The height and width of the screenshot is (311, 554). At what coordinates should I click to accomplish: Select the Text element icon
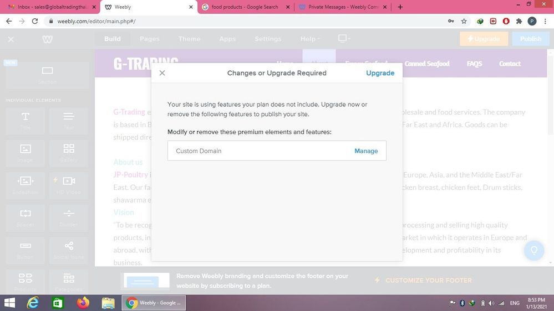[x=69, y=120]
